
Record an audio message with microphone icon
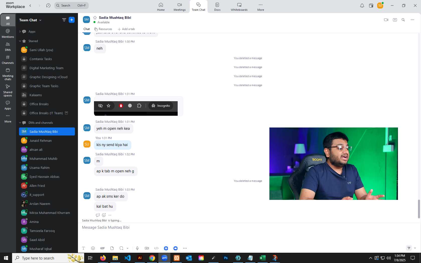(137, 248)
